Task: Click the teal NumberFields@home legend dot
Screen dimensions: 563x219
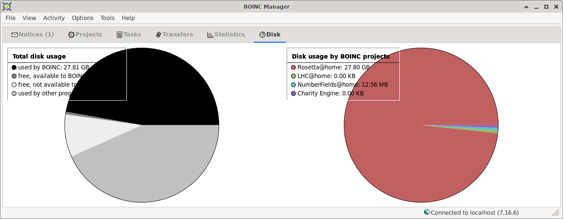Action: point(293,85)
